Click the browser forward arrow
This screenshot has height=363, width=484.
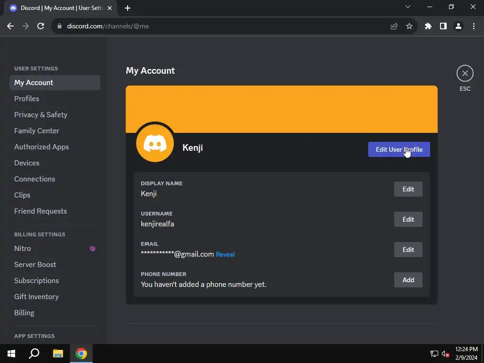click(26, 26)
